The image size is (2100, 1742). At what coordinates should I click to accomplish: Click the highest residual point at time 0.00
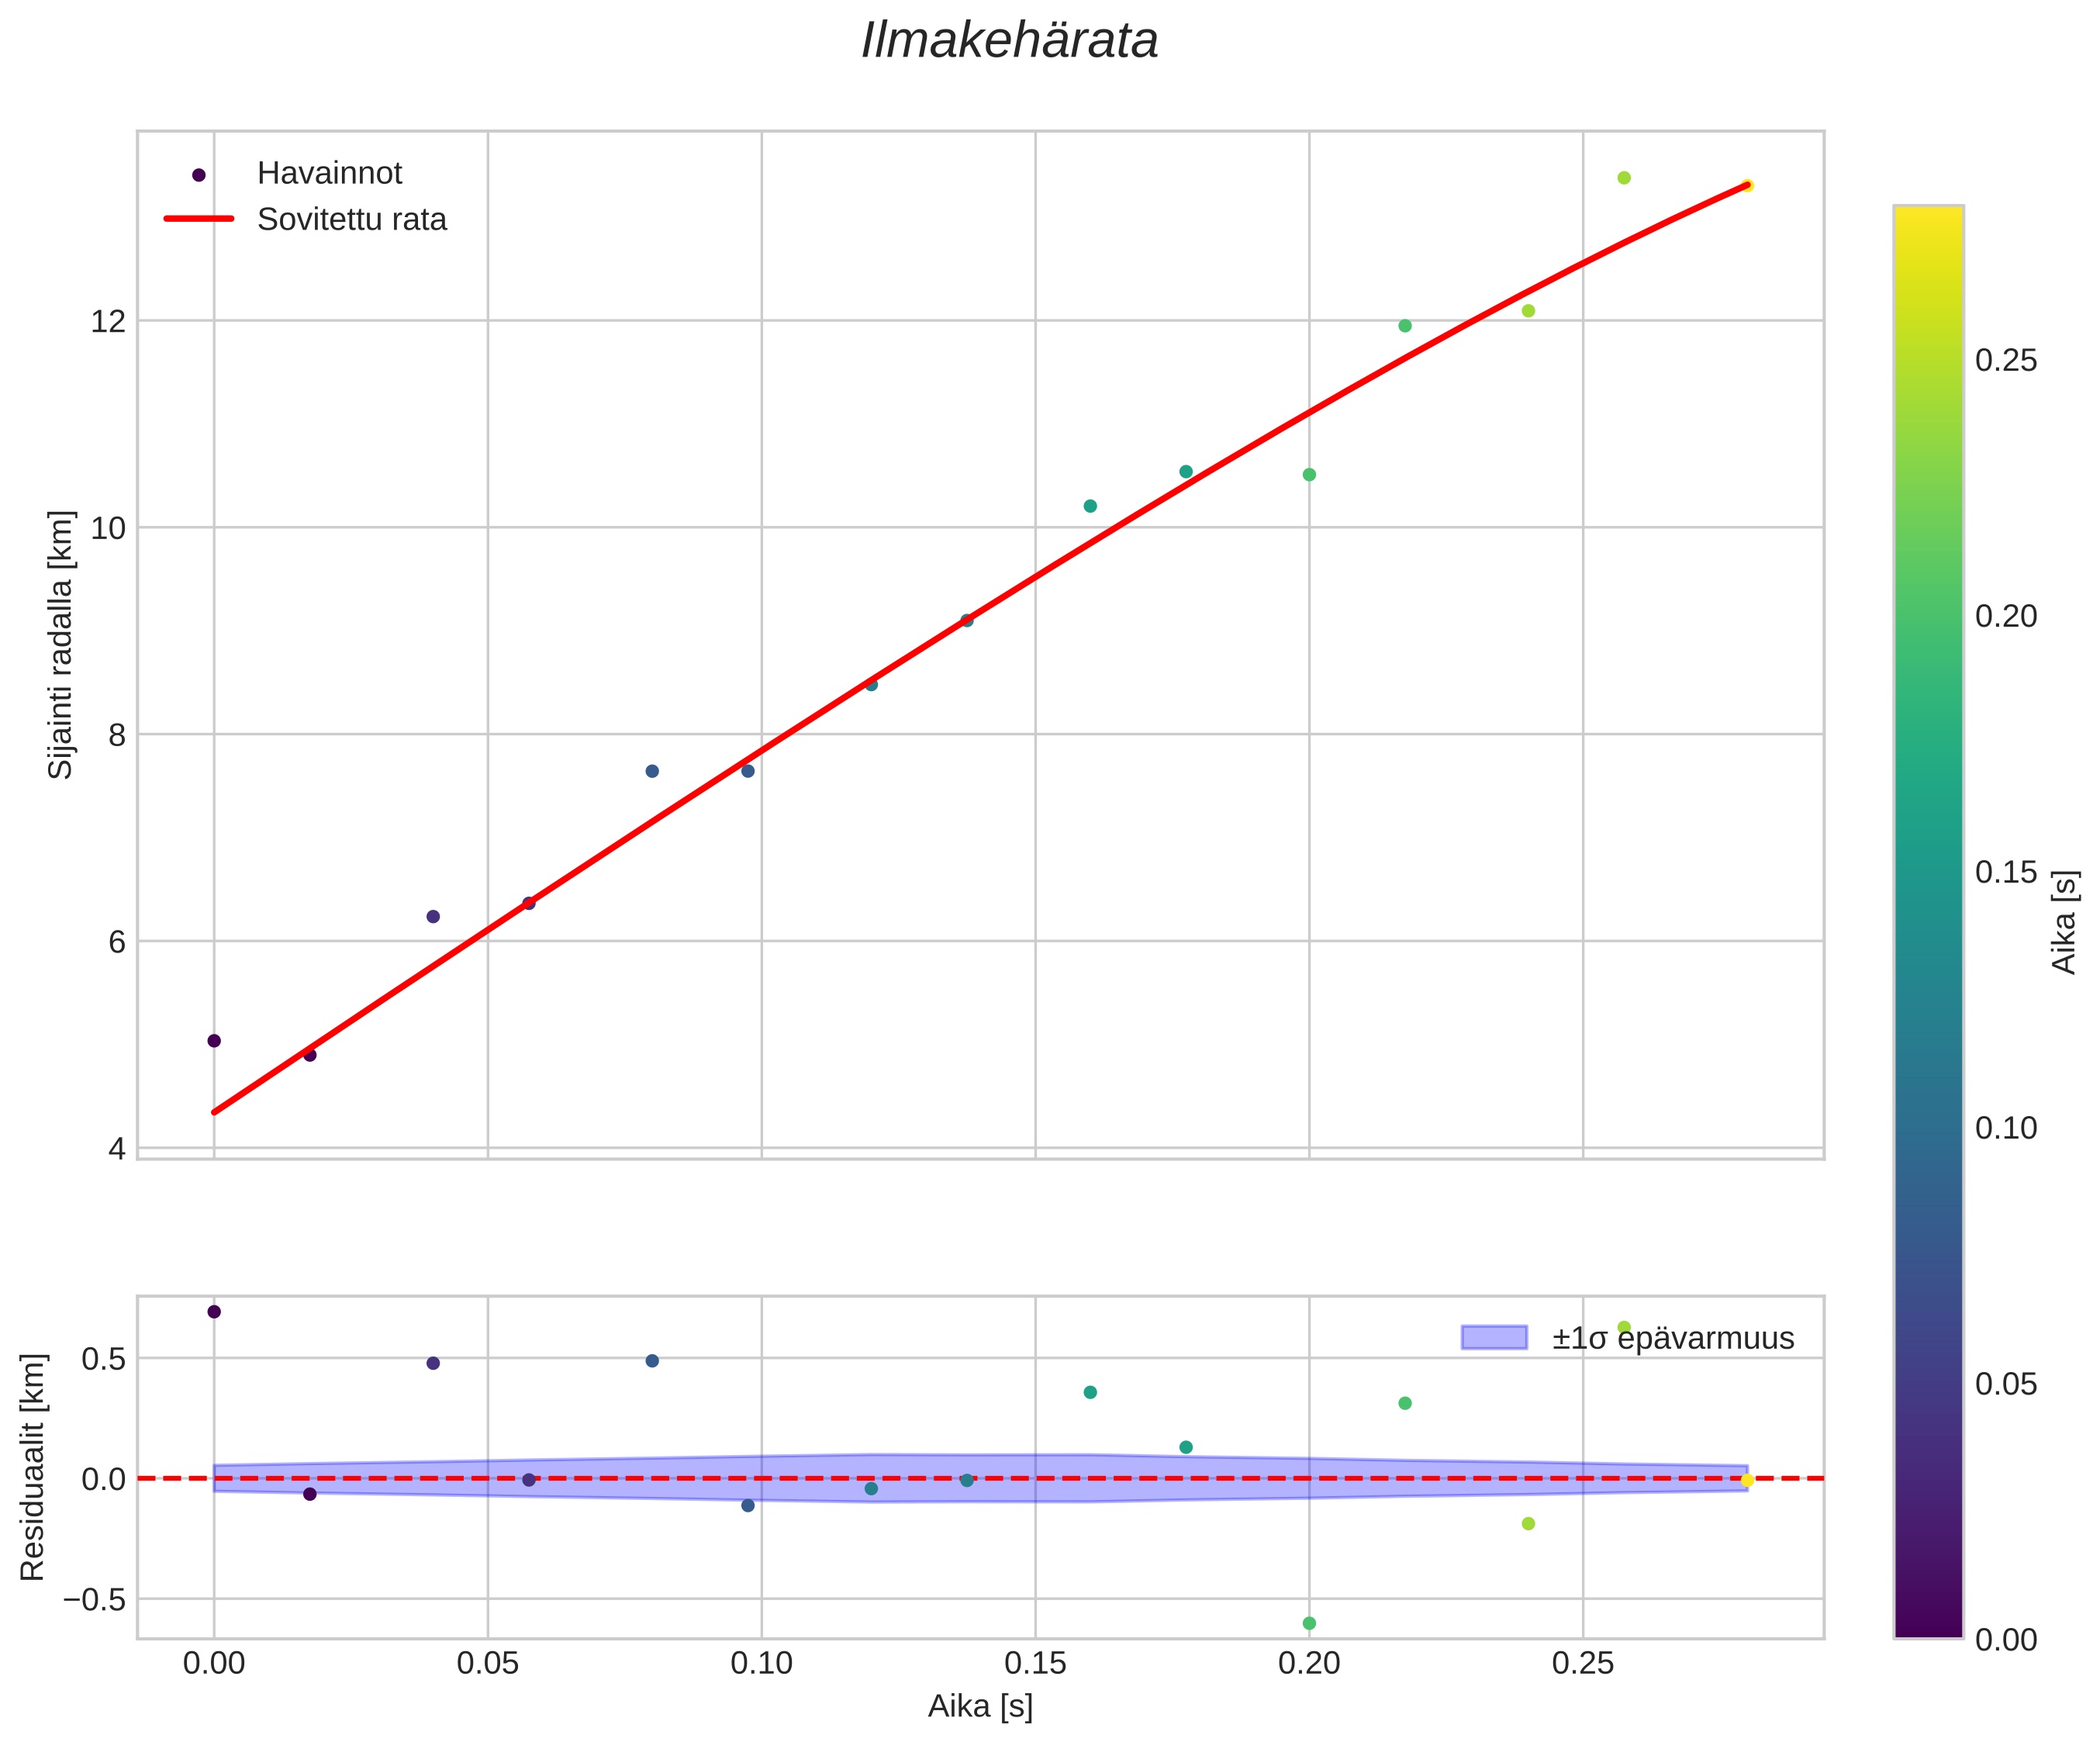click(214, 1312)
